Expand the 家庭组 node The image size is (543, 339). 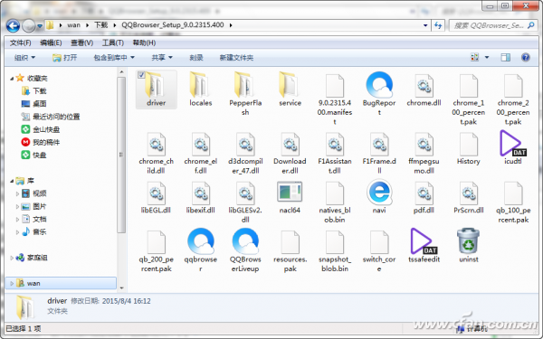[12, 258]
